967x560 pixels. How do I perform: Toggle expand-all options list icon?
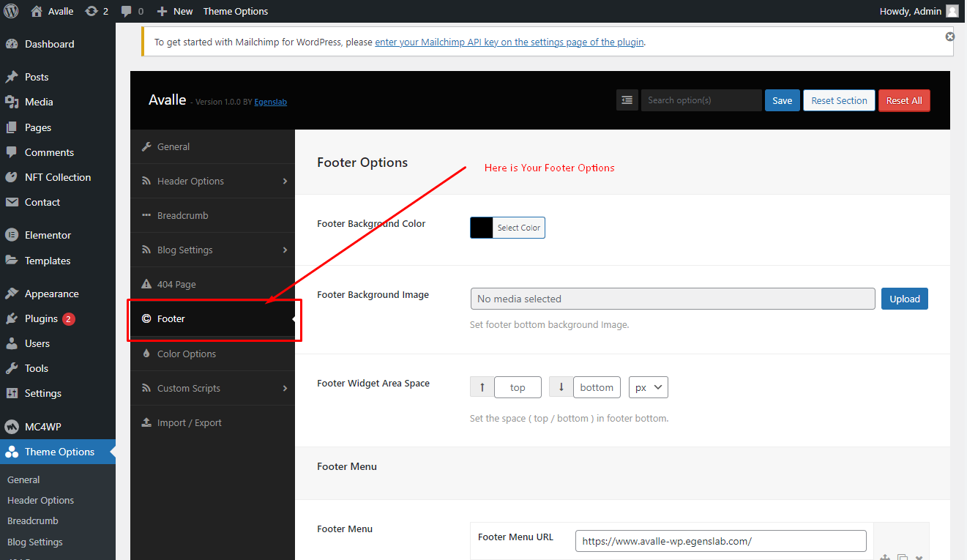coord(627,100)
